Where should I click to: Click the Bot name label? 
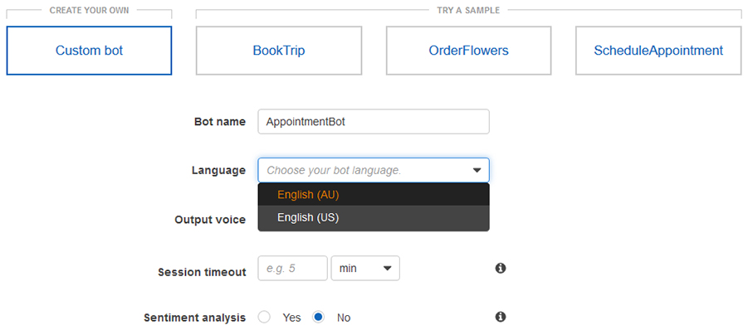(219, 122)
